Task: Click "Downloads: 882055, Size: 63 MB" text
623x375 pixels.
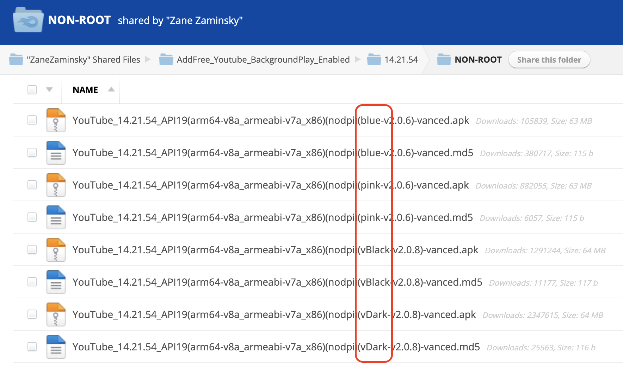Action: point(533,186)
